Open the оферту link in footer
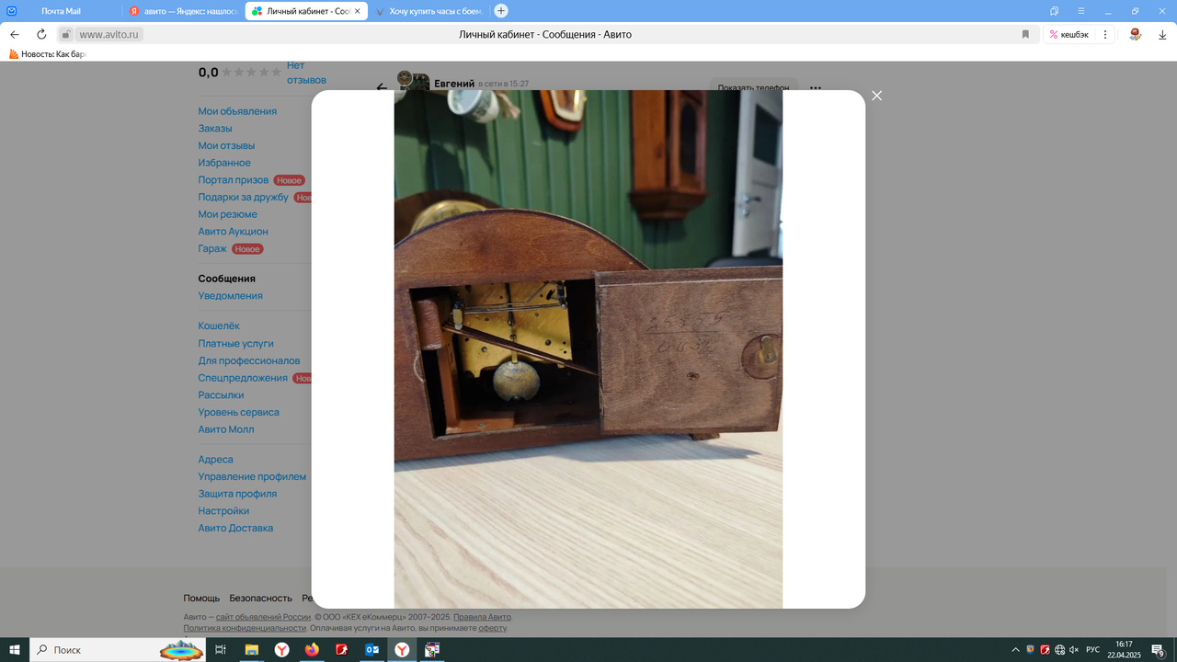 (x=492, y=628)
